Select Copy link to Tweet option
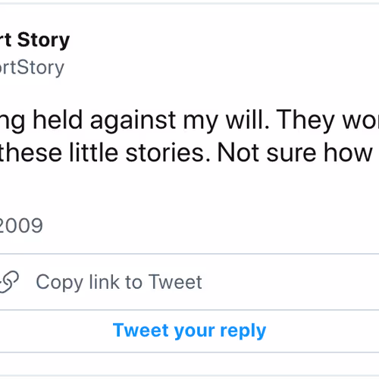Screen dimensions: 379x379 189,282
